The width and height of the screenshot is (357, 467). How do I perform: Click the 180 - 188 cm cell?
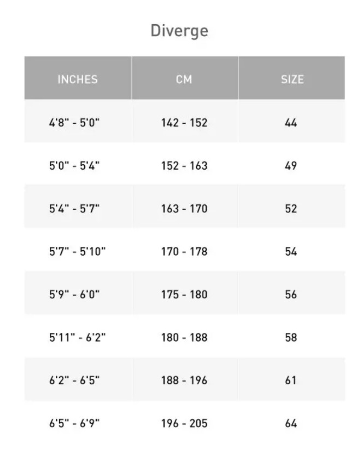pyautogui.click(x=184, y=337)
